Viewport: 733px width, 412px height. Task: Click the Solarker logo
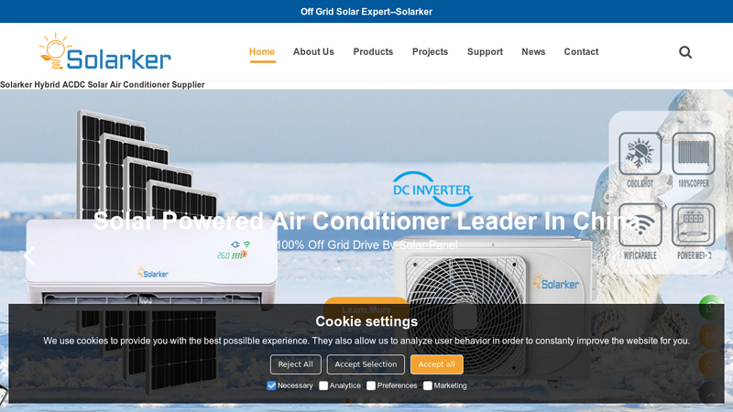coord(105,51)
